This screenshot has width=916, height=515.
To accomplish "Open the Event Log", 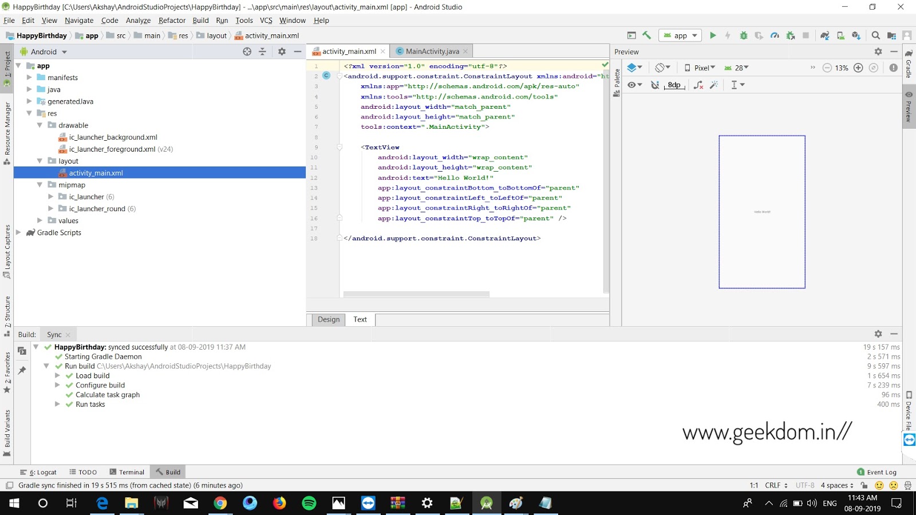I will (876, 472).
